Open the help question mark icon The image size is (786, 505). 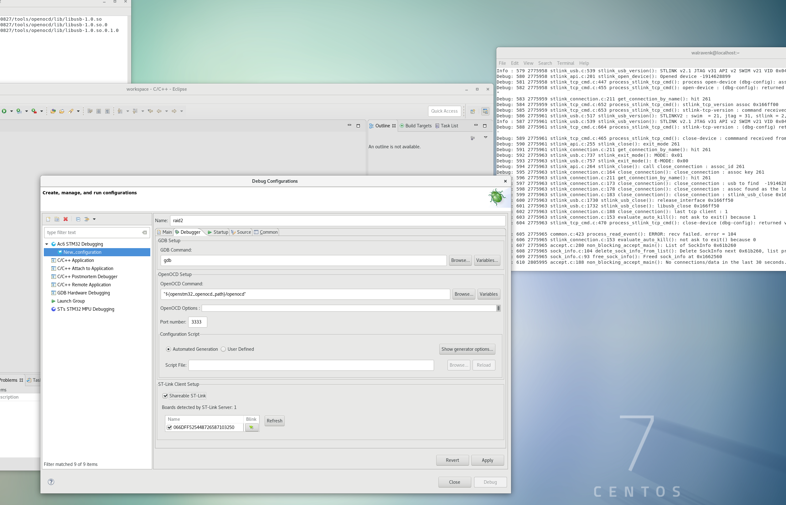click(x=51, y=482)
